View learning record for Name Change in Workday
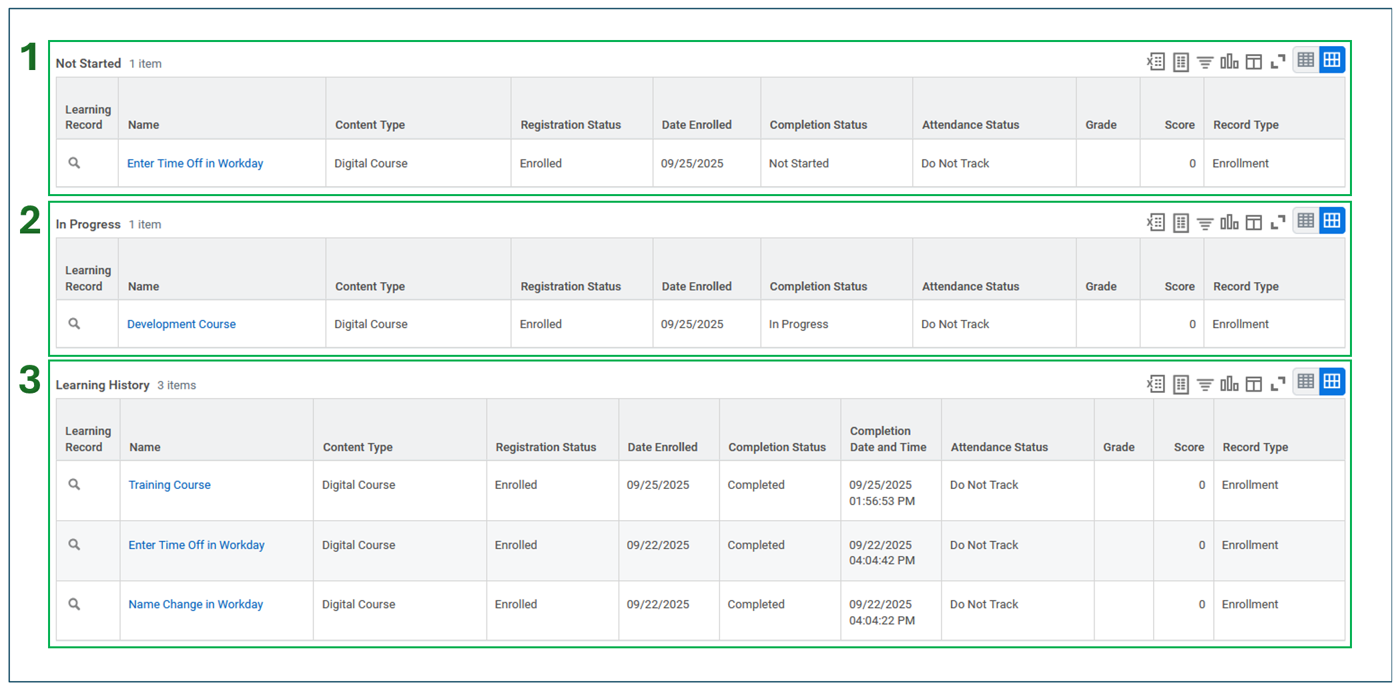This screenshot has width=1396, height=687. point(74,604)
